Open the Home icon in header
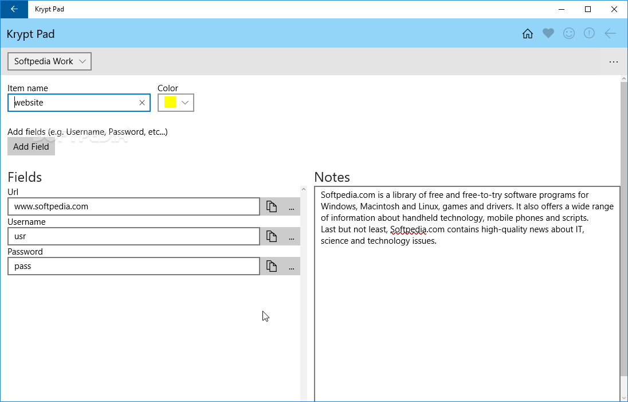Screen dimensions: 628x402 click(x=528, y=34)
